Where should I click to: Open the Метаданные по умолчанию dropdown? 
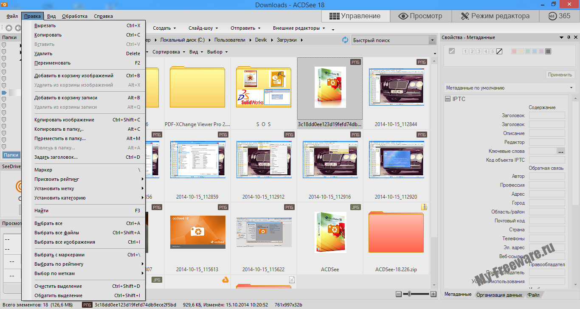(x=509, y=88)
